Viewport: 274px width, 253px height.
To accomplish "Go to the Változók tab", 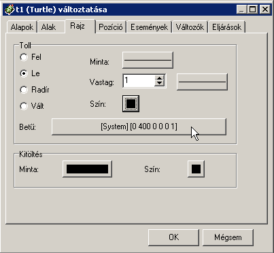I will 190,27.
